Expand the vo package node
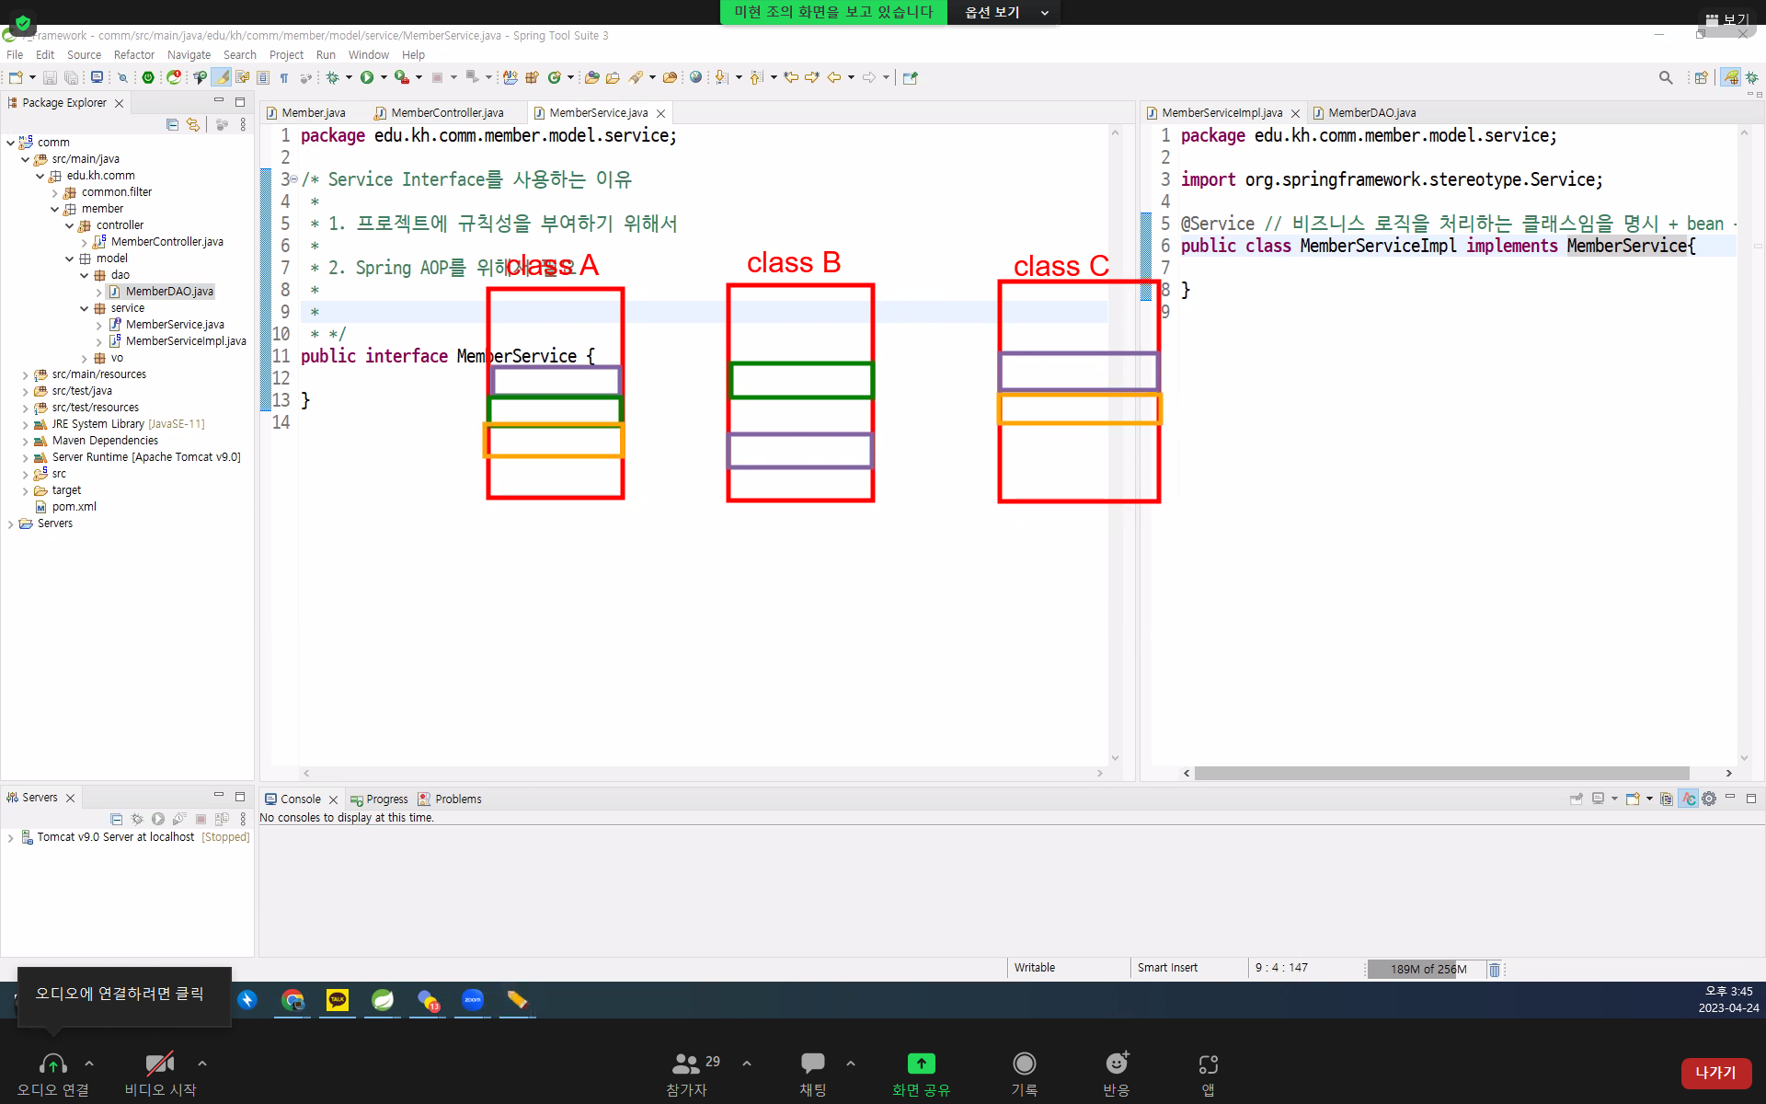This screenshot has width=1766, height=1104. tap(84, 358)
